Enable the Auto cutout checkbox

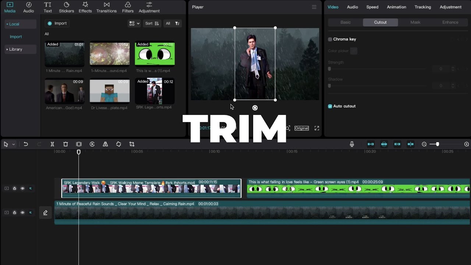click(x=329, y=106)
